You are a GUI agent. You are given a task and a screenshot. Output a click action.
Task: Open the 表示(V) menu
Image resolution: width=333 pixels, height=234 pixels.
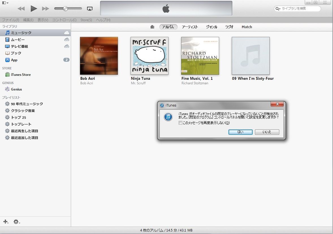pos(43,20)
